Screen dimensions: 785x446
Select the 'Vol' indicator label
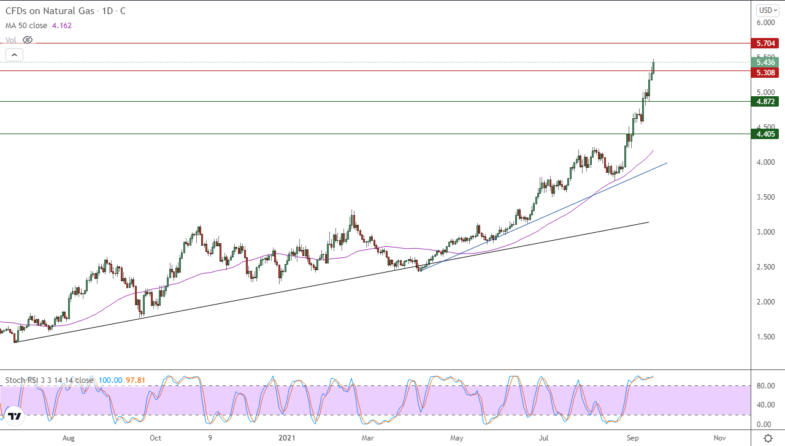click(11, 40)
